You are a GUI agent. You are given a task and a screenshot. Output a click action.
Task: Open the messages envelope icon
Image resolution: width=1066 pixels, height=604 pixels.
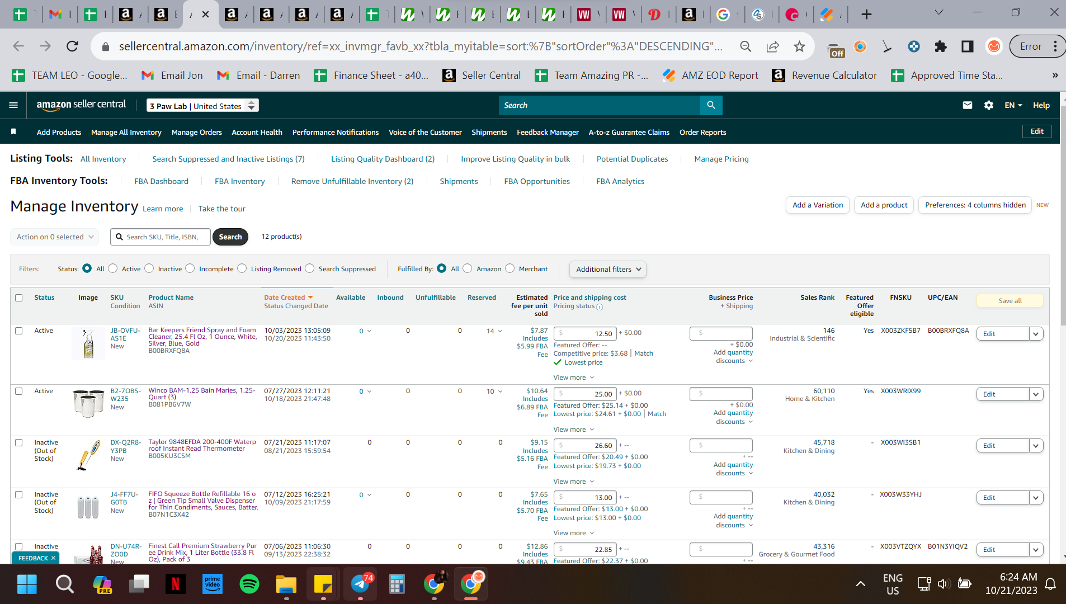[x=967, y=105]
